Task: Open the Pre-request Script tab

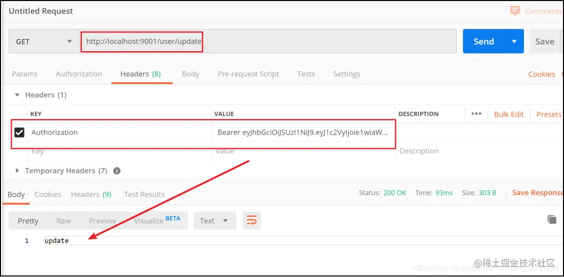Action: 248,74
